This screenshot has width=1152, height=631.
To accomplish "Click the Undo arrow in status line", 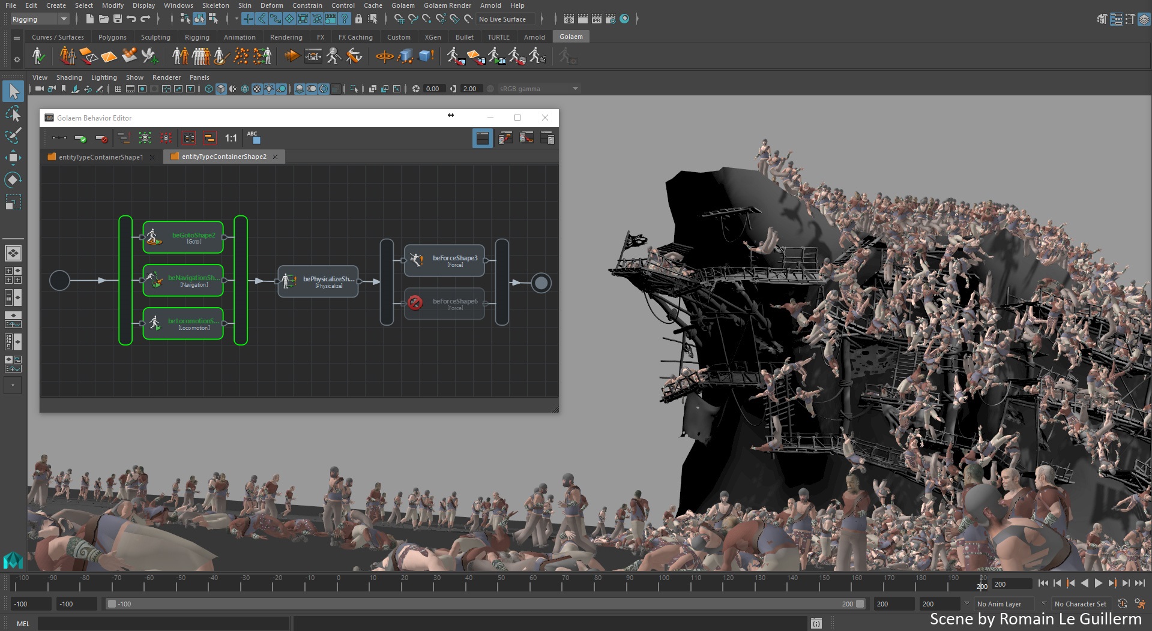I will (131, 19).
